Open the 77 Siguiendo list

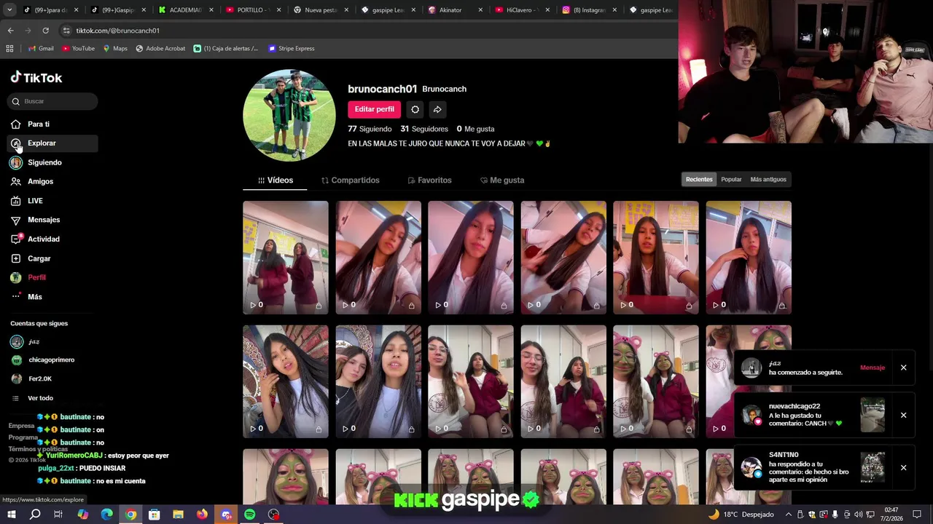point(370,129)
